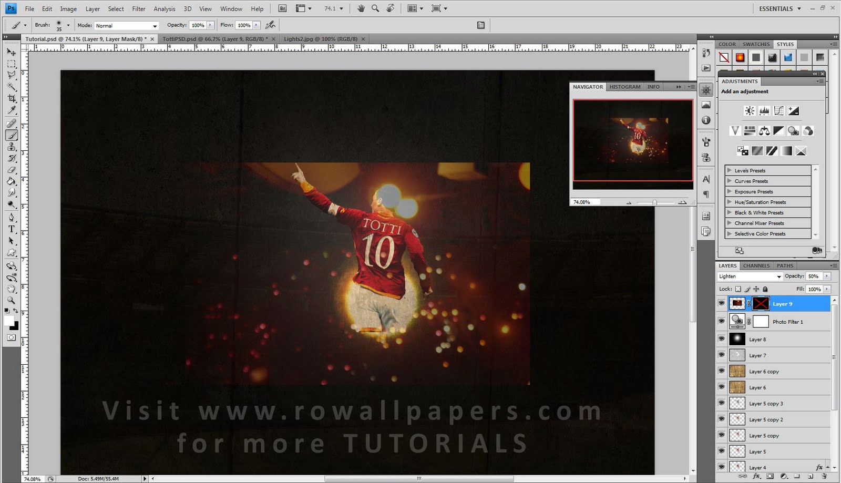
Task: Add a Color Balance adjustment
Action: [764, 131]
